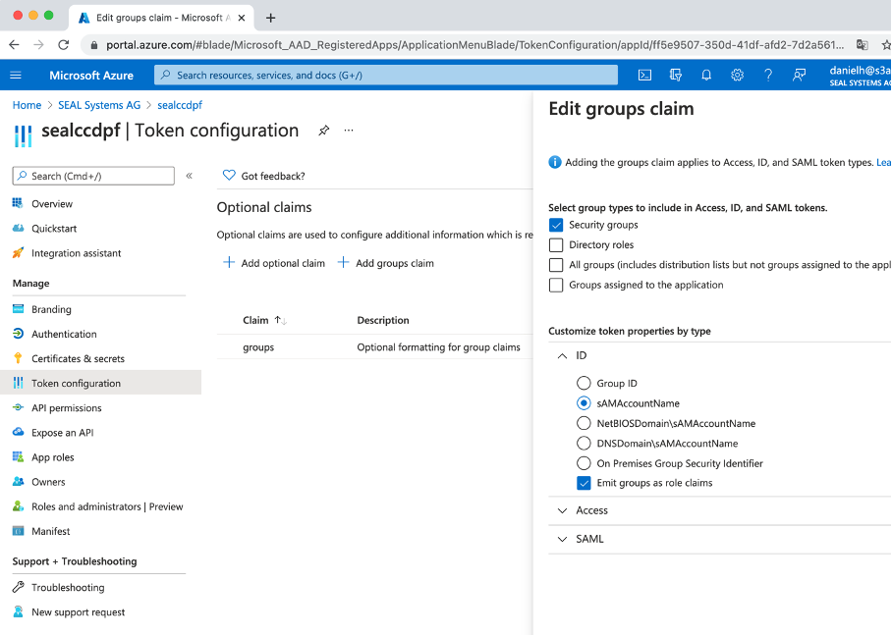Select the Group ID radio button
Viewport: 892px width, 636px height.
[x=585, y=383]
